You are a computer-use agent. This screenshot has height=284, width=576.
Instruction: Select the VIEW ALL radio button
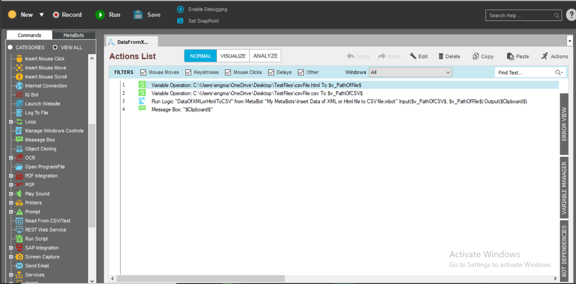(55, 47)
